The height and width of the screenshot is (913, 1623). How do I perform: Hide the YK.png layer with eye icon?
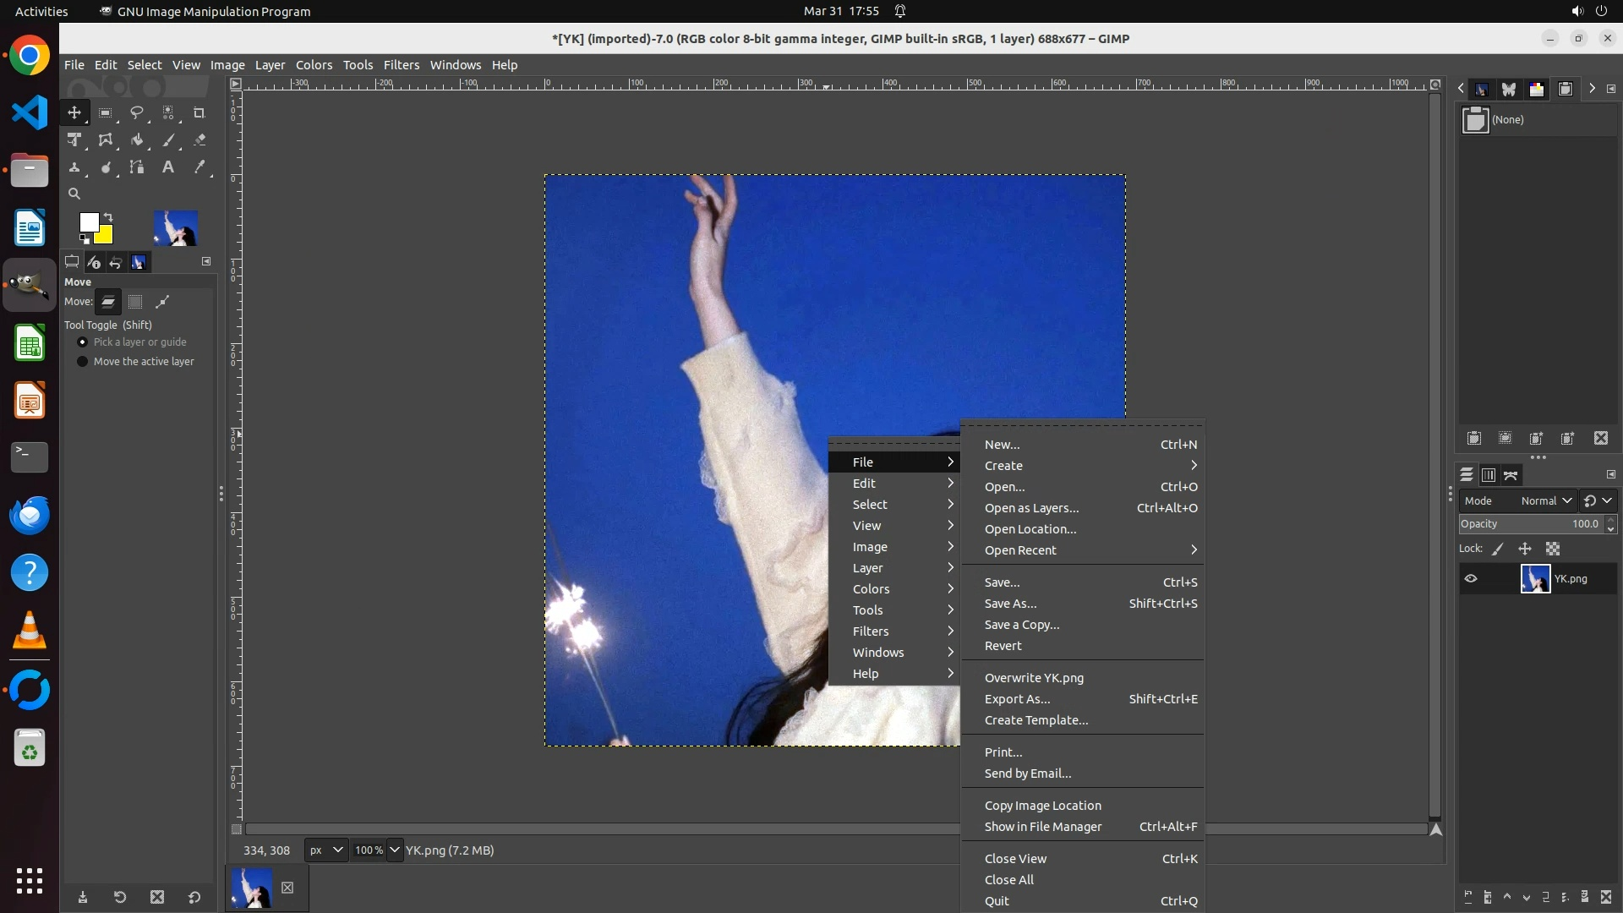pyautogui.click(x=1471, y=579)
